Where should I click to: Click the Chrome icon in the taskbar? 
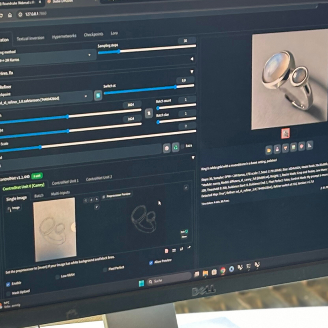tap(223, 270)
